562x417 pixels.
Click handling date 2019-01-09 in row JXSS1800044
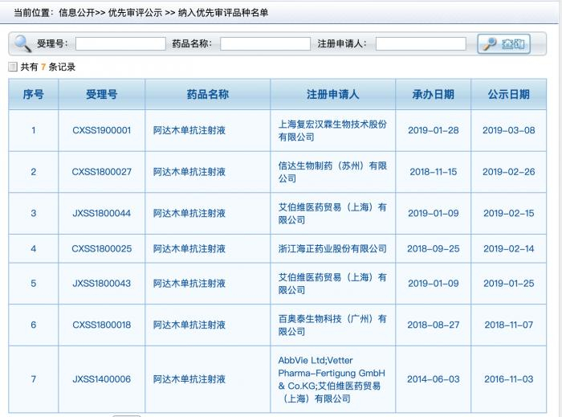pyautogui.click(x=434, y=214)
